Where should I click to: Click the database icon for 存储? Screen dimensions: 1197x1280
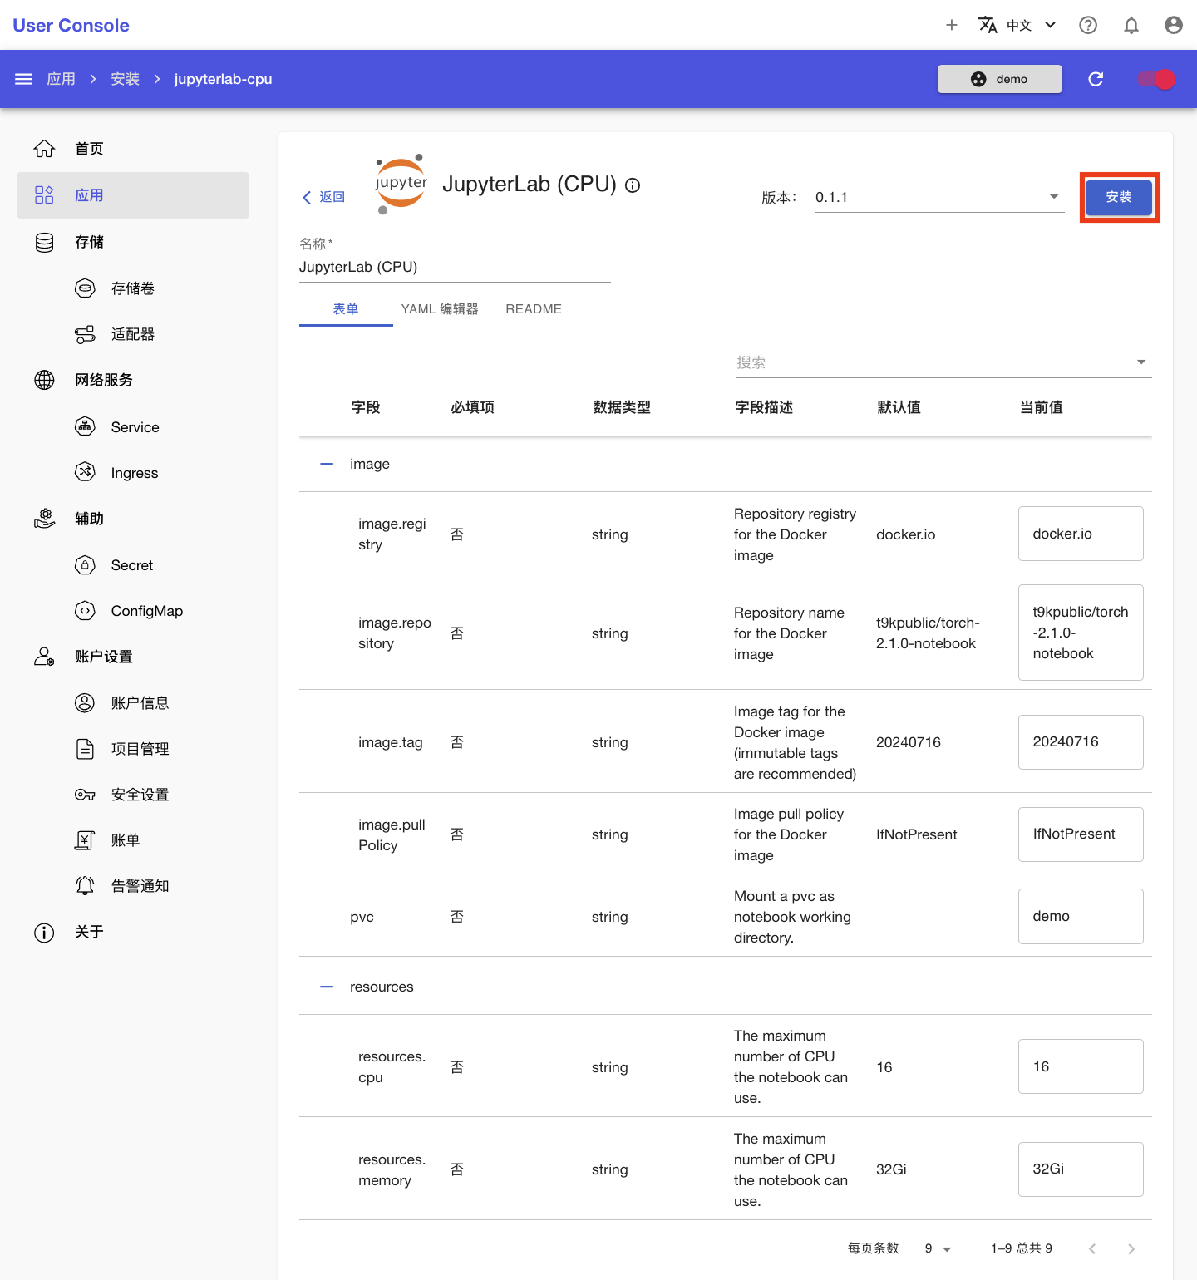pyautogui.click(x=44, y=242)
